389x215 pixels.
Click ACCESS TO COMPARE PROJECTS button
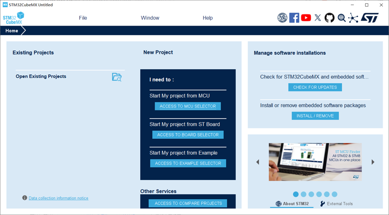point(188,203)
